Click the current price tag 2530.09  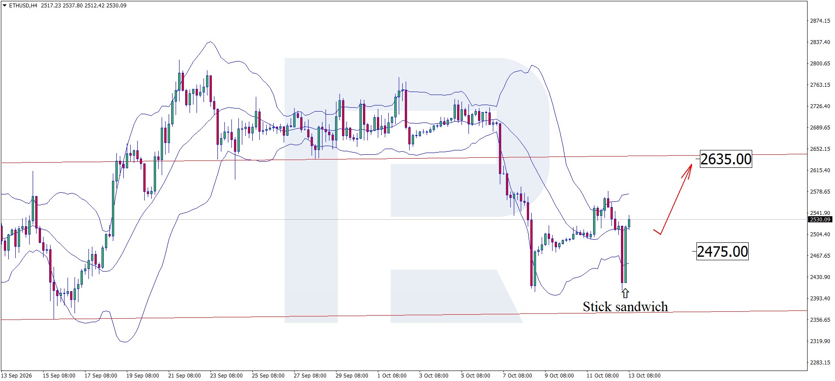(820, 220)
